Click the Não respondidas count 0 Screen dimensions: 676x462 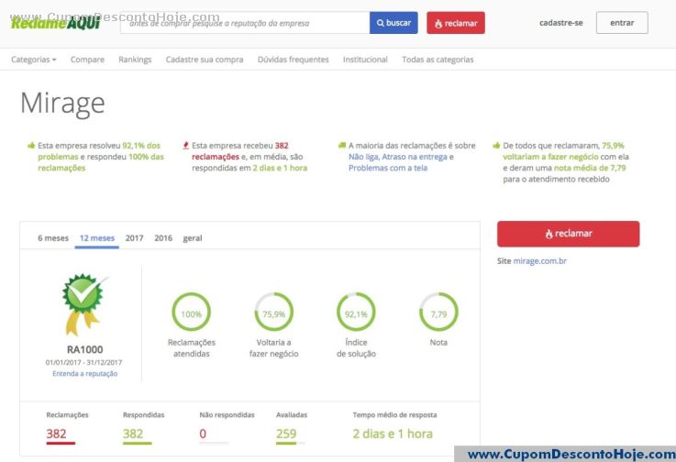click(x=203, y=434)
